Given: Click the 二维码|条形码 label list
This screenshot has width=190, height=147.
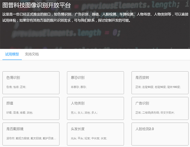Looking at the screenshot, I should [x=155, y=113].
